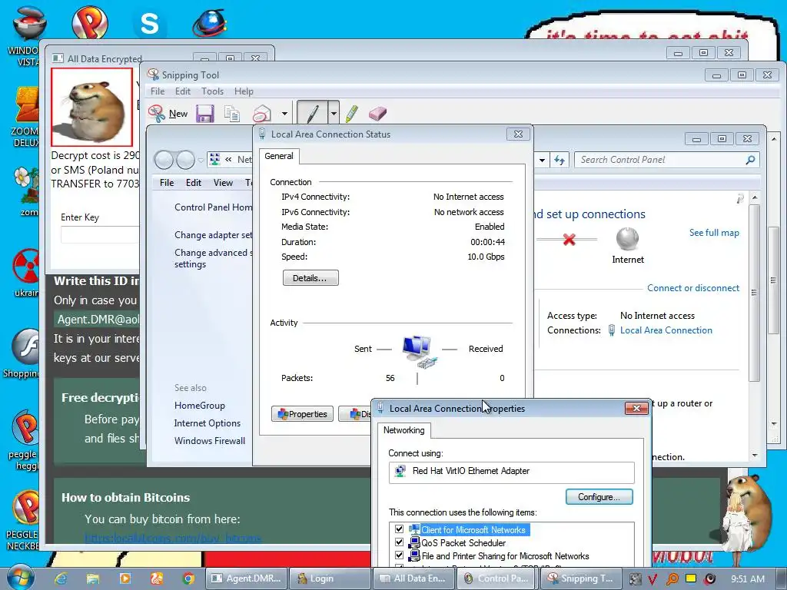The image size is (787, 590).
Task: Save the snip with floppy icon
Action: [205, 114]
